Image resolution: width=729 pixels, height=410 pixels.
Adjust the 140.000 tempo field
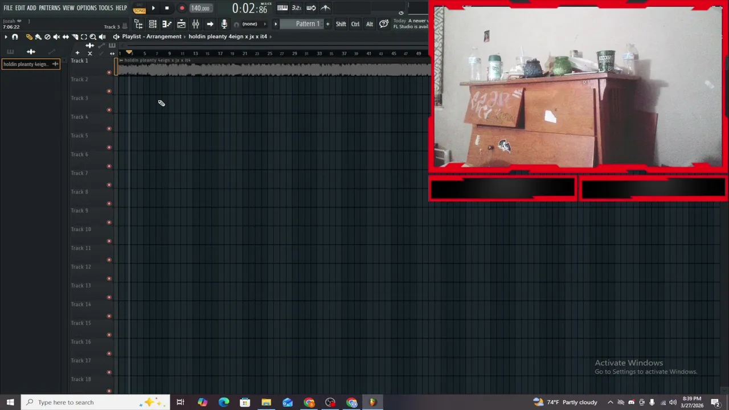click(200, 8)
